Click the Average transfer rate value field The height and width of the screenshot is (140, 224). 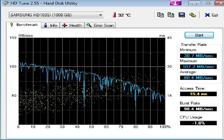click(198, 78)
